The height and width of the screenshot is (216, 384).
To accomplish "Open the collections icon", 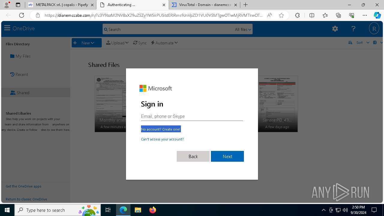I will (x=338, y=15).
